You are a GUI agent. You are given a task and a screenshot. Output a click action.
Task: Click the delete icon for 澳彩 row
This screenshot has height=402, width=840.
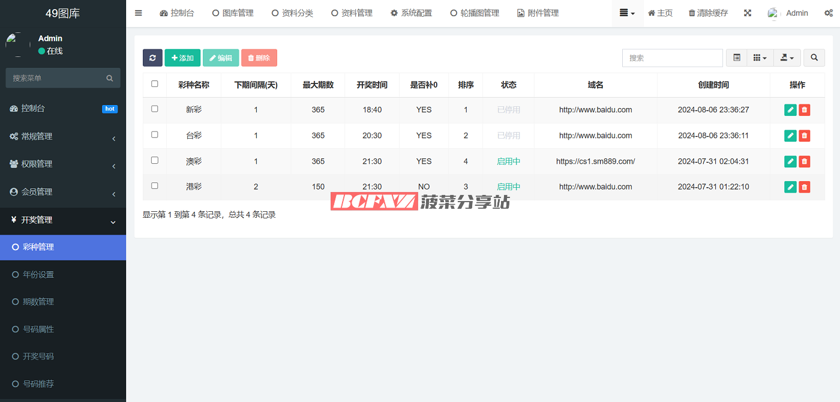tap(805, 161)
